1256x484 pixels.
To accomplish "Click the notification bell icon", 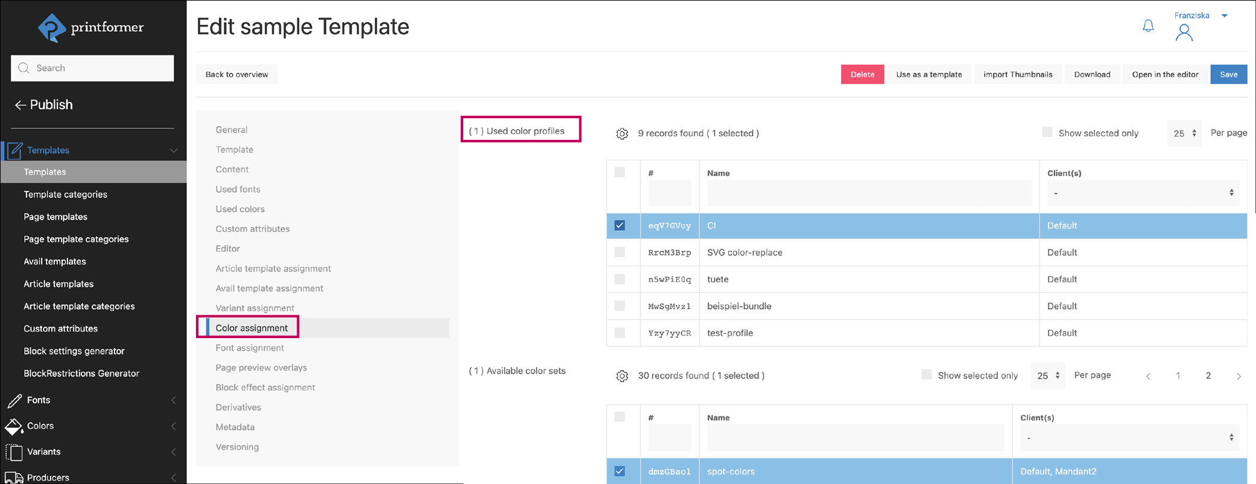I will [1148, 26].
